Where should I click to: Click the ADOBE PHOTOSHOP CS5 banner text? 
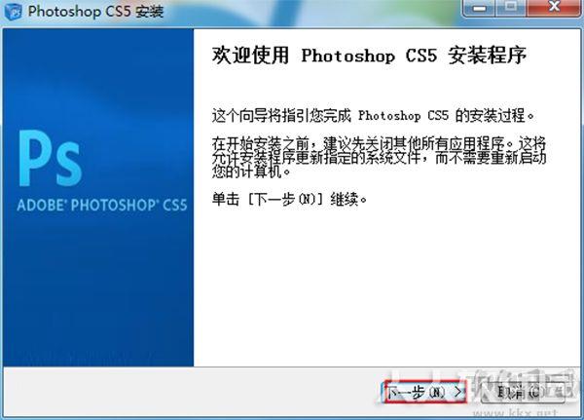[x=102, y=205]
